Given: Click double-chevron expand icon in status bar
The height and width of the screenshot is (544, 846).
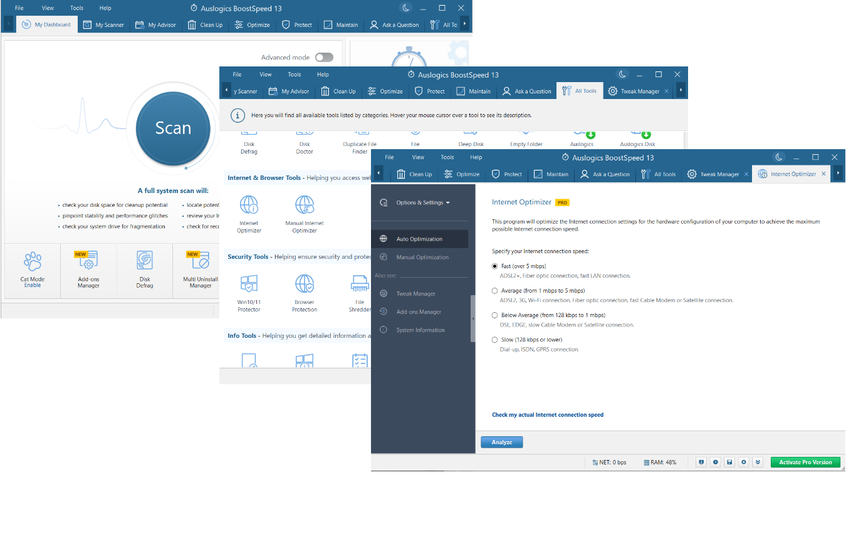Looking at the screenshot, I should (758, 463).
